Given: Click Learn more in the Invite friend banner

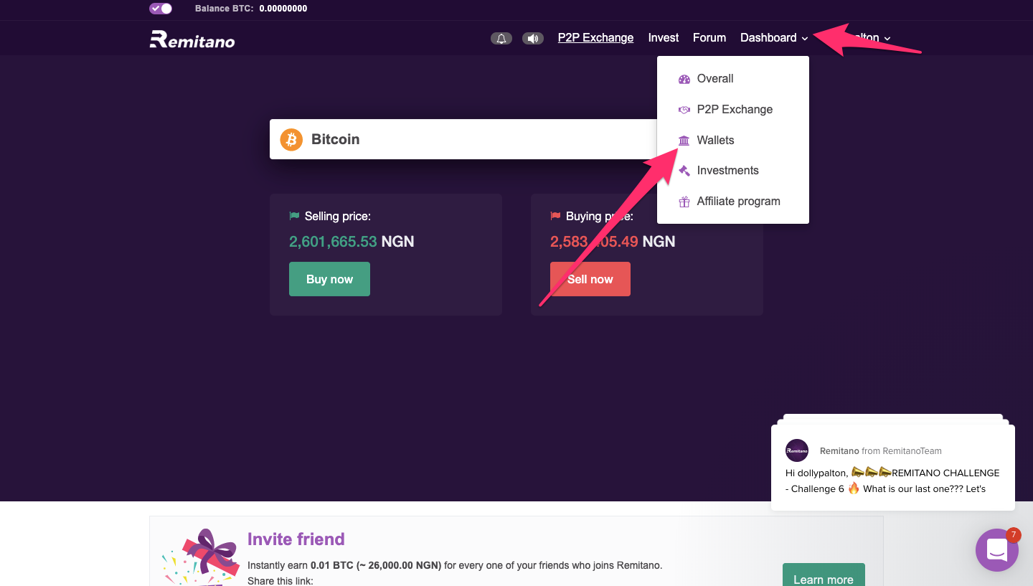Looking at the screenshot, I should [x=824, y=578].
